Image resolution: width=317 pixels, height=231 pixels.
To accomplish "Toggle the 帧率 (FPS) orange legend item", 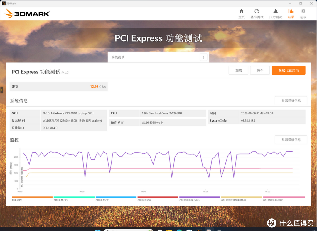I will click(32, 199).
